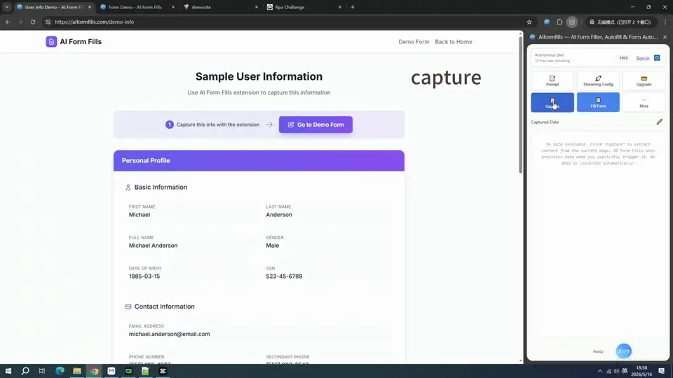Open File Explorer from taskbar
This screenshot has width=673, height=378.
[77, 371]
